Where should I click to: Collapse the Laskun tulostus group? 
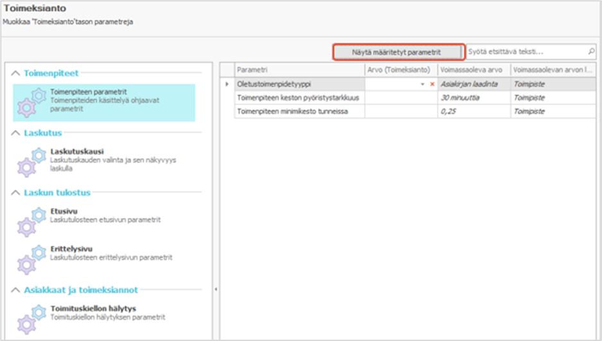tap(15, 192)
